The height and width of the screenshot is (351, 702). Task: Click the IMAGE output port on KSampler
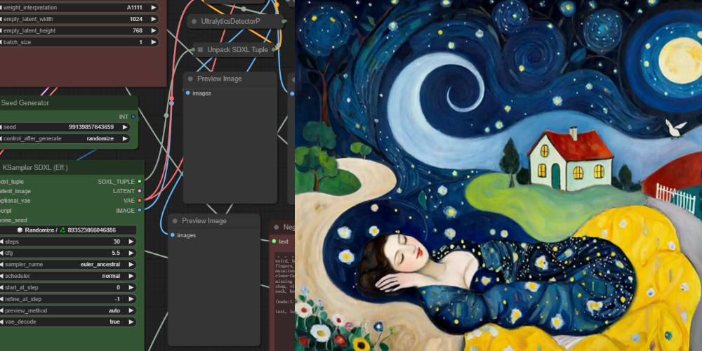(140, 210)
